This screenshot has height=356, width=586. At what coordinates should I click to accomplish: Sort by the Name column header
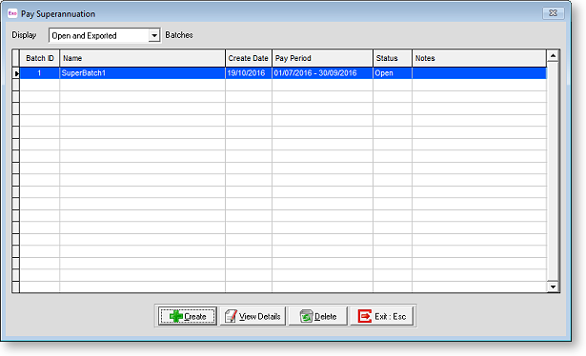(142, 58)
